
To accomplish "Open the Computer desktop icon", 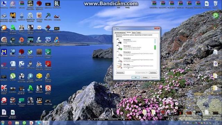I will coord(4,4).
